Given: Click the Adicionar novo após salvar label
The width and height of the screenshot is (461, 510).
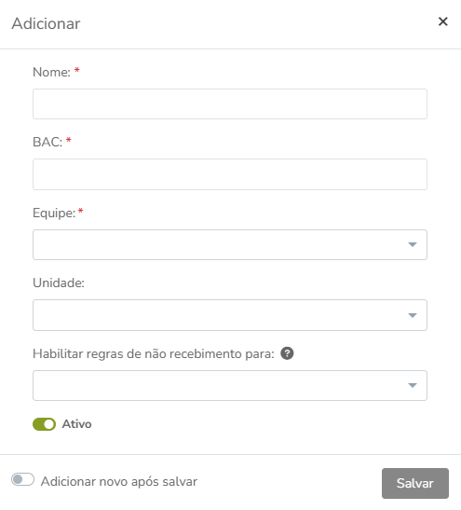Looking at the screenshot, I should pyautogui.click(x=119, y=482).
